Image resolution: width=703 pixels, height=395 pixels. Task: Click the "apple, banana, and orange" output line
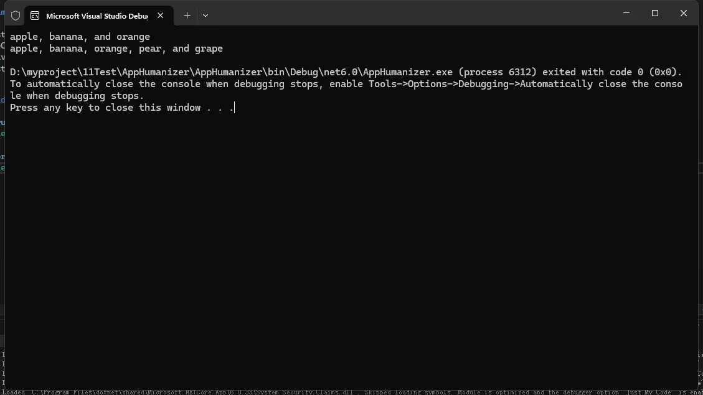80,37
